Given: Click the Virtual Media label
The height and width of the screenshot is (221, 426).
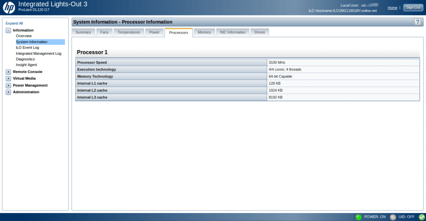Looking at the screenshot, I should [24, 78].
